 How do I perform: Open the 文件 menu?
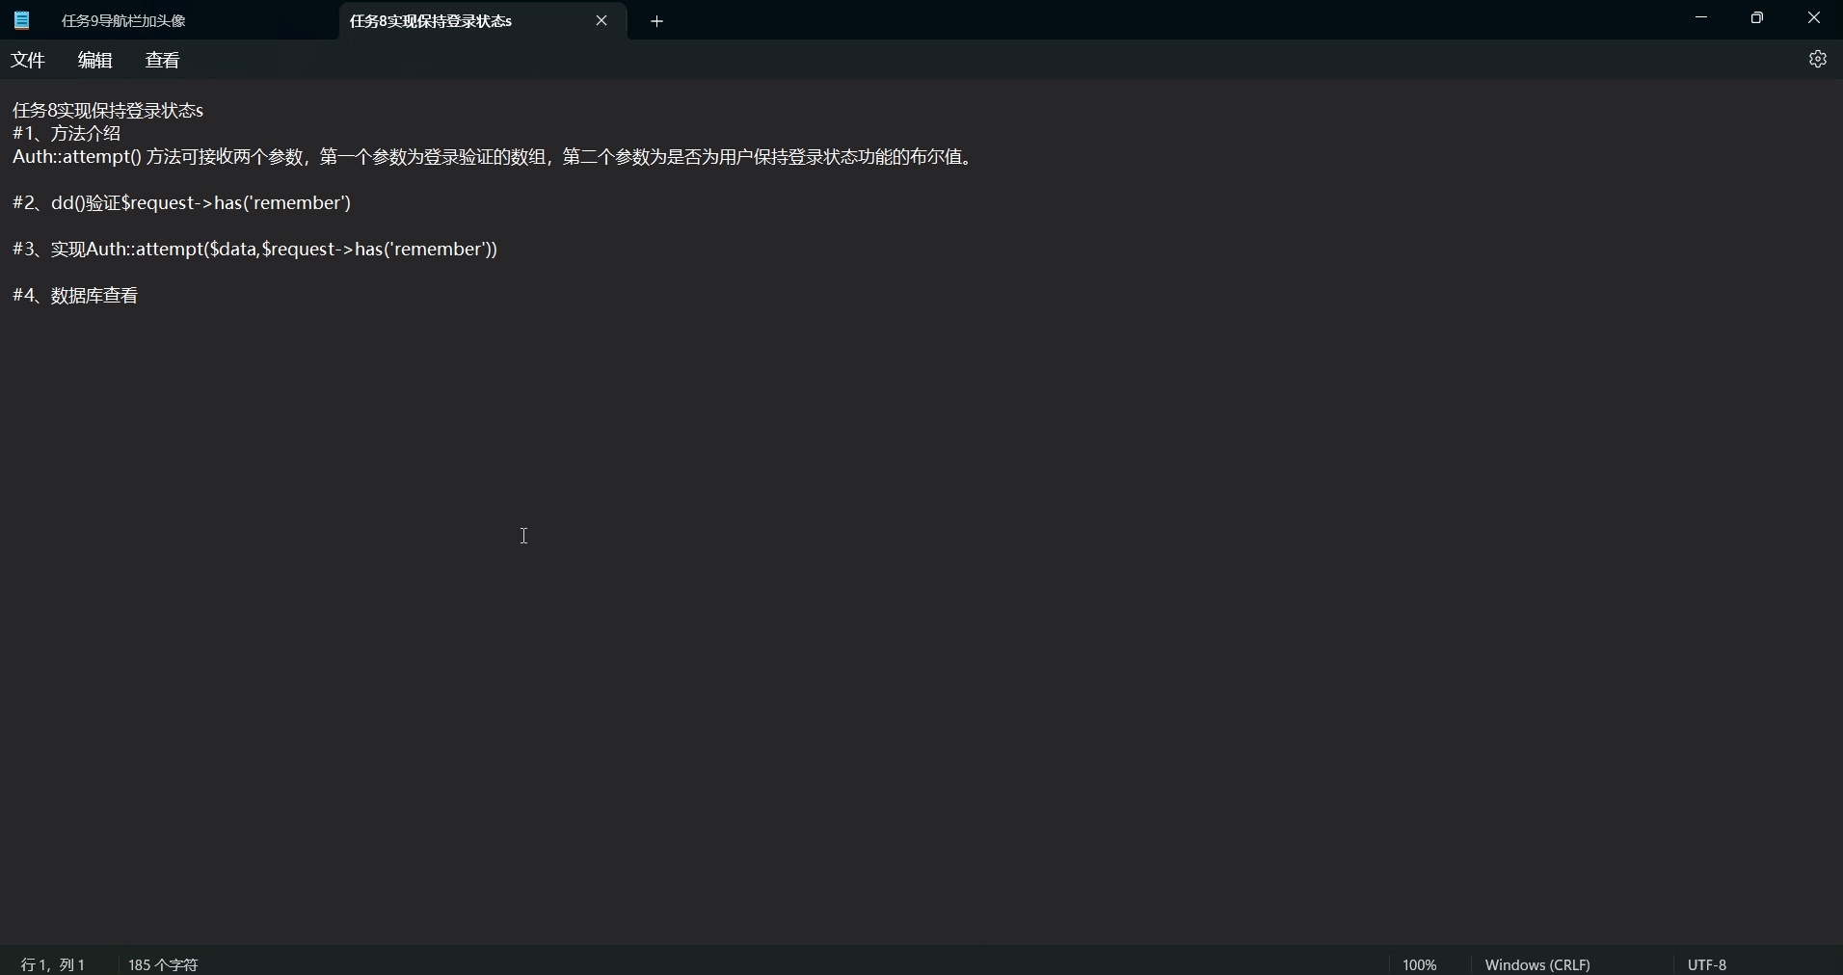coord(28,60)
